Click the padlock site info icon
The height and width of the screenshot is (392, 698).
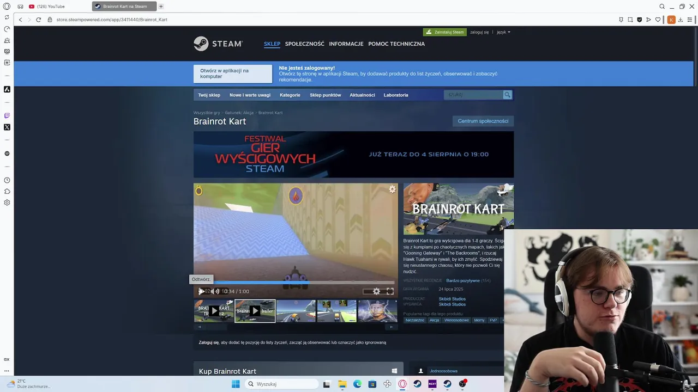[x=50, y=20]
